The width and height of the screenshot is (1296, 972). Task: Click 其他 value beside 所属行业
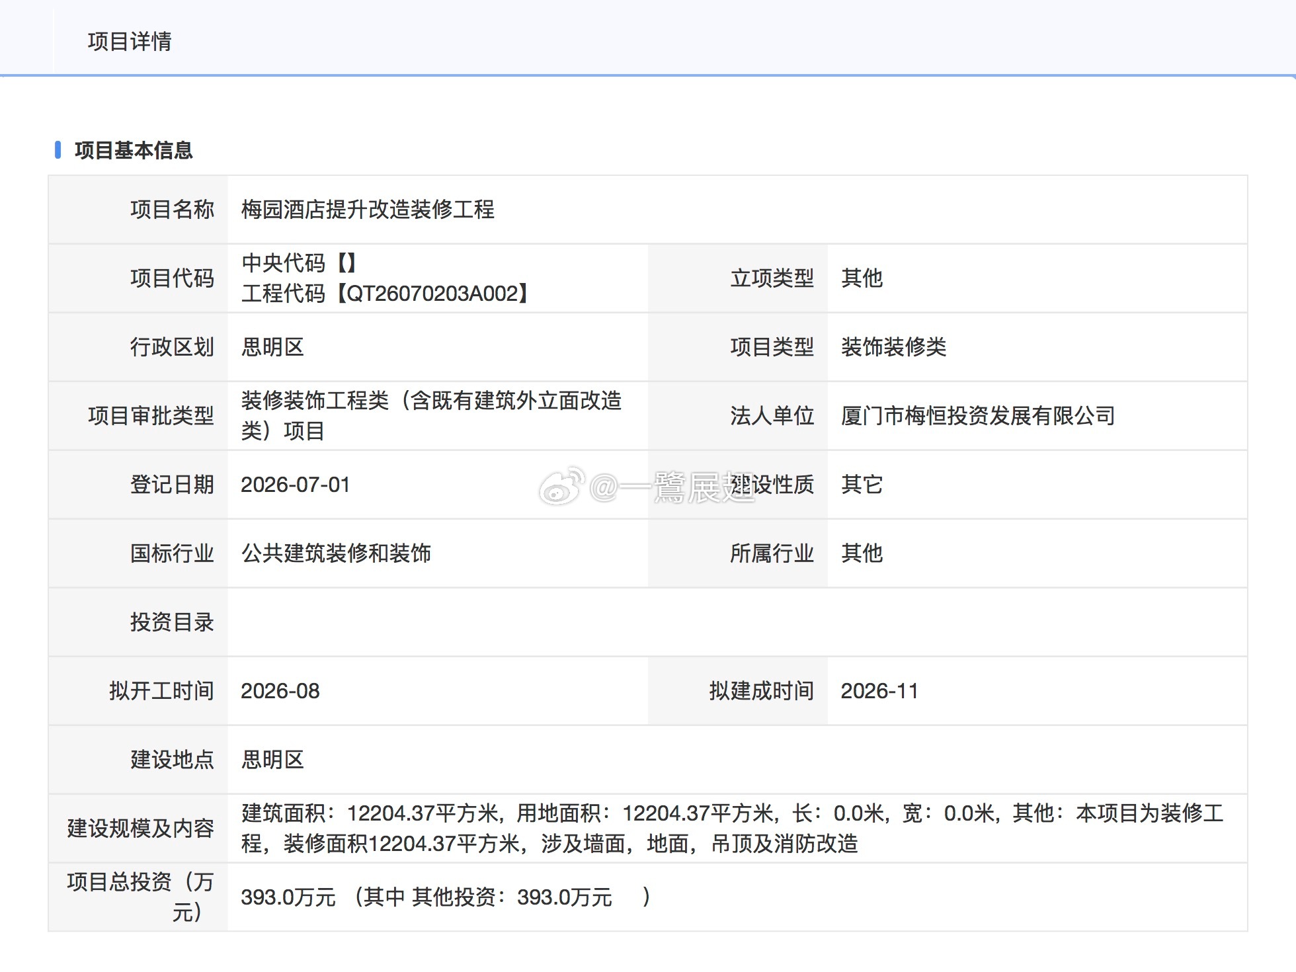[862, 553]
